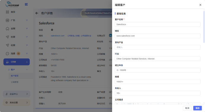Collapse the CRM menu arrow

(x=27, y=62)
